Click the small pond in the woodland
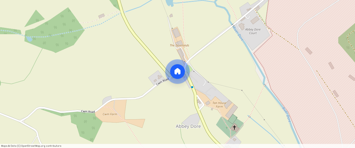This screenshot has width=355, height=148. 29,39
